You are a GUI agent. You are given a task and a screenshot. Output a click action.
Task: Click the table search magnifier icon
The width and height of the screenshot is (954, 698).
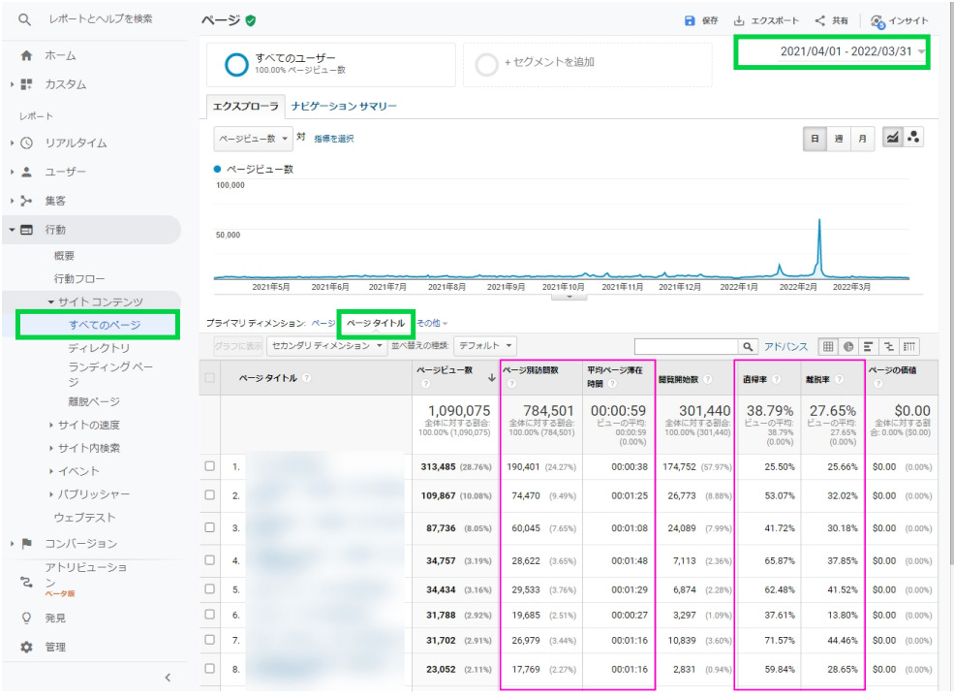749,346
